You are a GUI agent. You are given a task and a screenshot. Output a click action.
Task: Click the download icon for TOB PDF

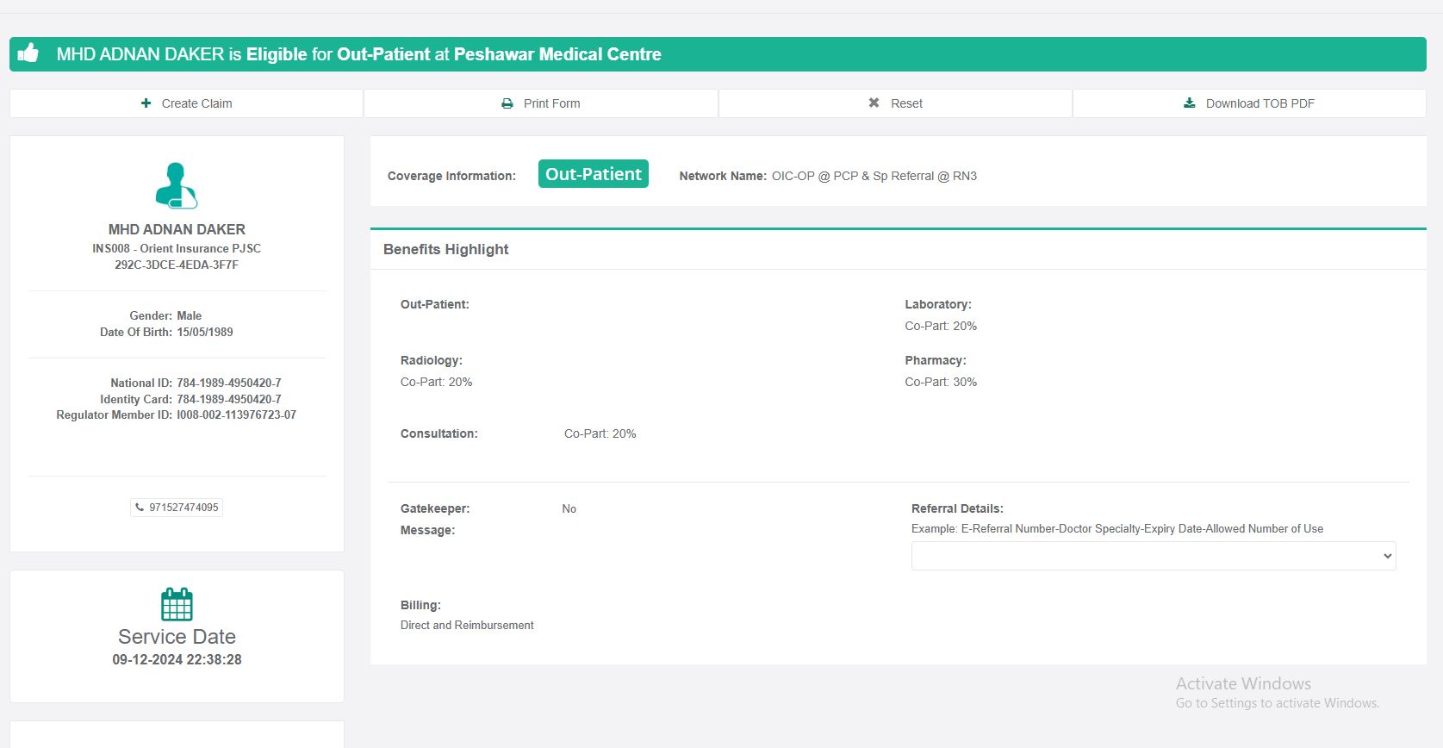click(1190, 103)
